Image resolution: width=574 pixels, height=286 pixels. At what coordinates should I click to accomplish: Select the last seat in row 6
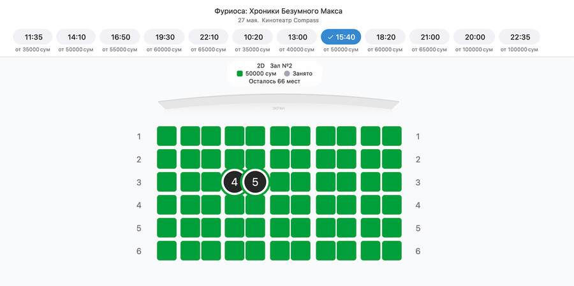coord(392,250)
